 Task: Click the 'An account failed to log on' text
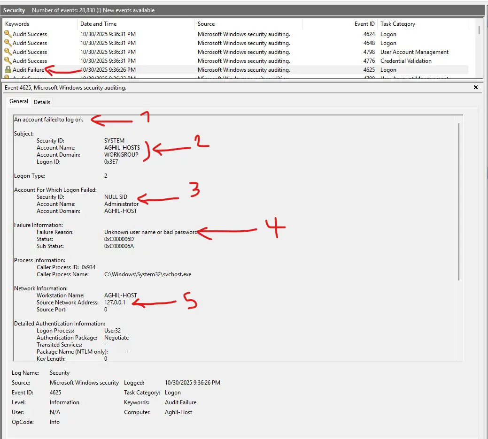[48, 120]
